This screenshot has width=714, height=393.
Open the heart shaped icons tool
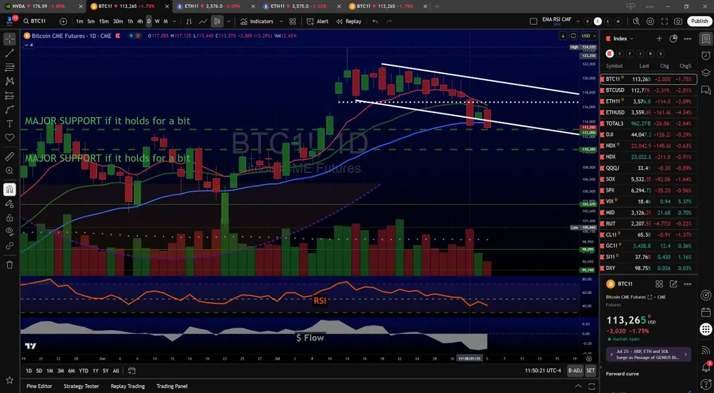coord(10,138)
